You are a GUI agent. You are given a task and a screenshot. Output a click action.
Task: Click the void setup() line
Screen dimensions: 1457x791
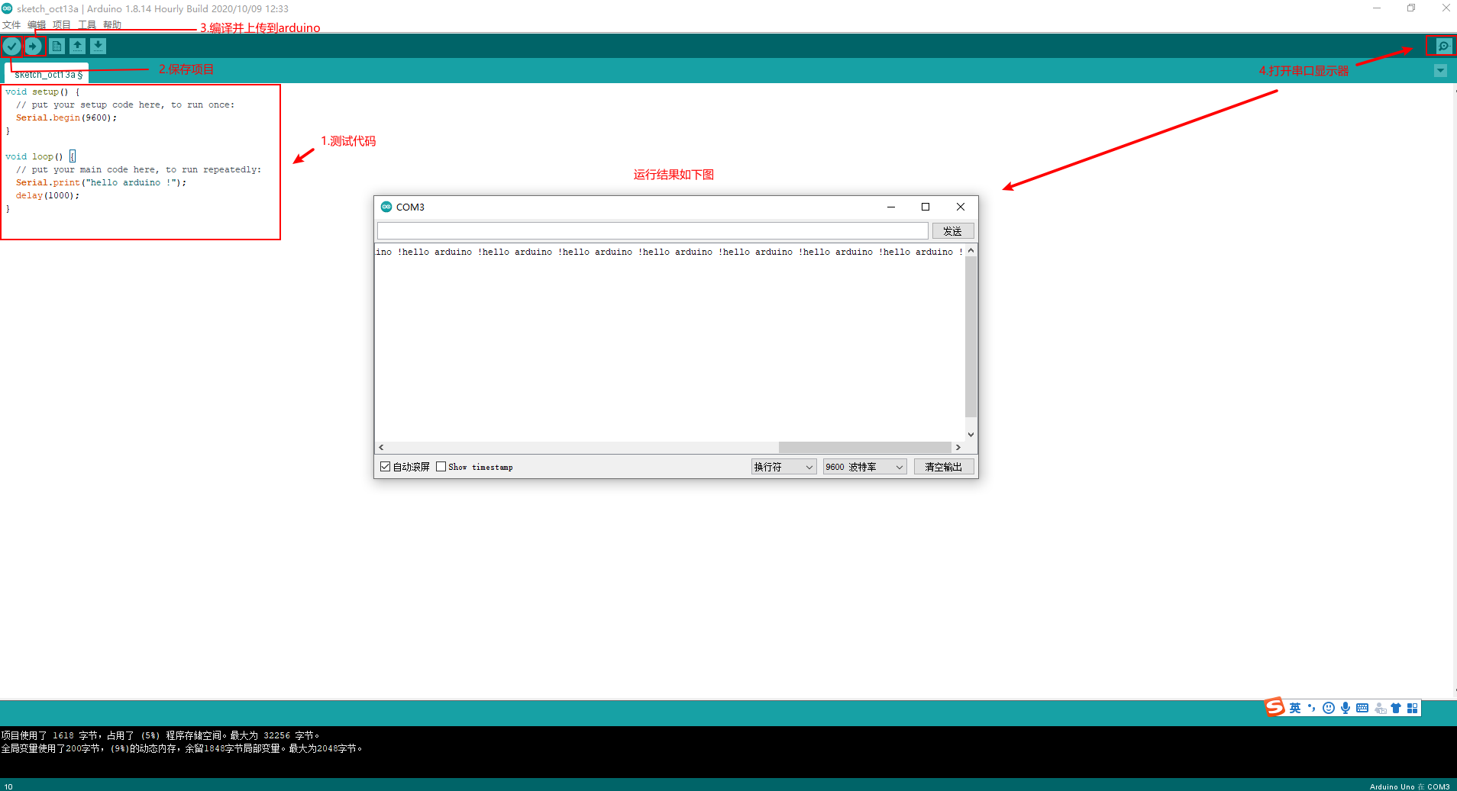(x=42, y=92)
